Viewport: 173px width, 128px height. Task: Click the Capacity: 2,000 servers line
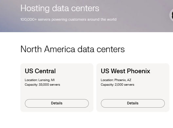(x=117, y=85)
